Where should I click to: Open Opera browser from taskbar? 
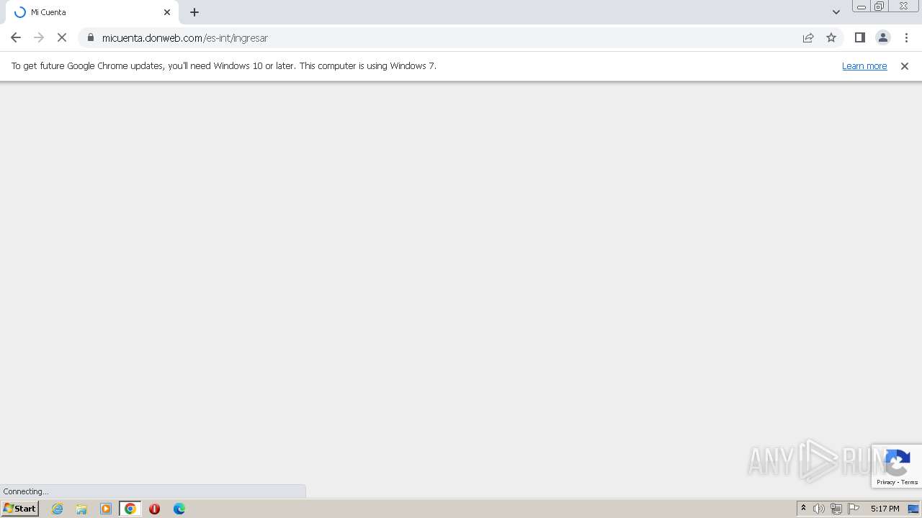point(154,509)
